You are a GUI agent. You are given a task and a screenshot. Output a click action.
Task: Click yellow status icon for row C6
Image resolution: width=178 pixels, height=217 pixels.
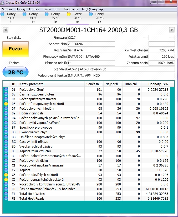[6, 179]
